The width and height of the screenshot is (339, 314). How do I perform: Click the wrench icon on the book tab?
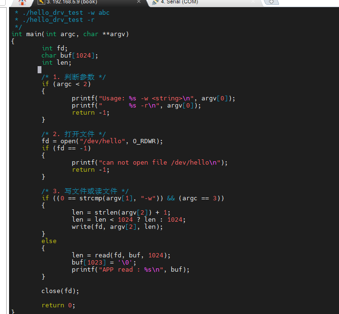pos(41,2)
